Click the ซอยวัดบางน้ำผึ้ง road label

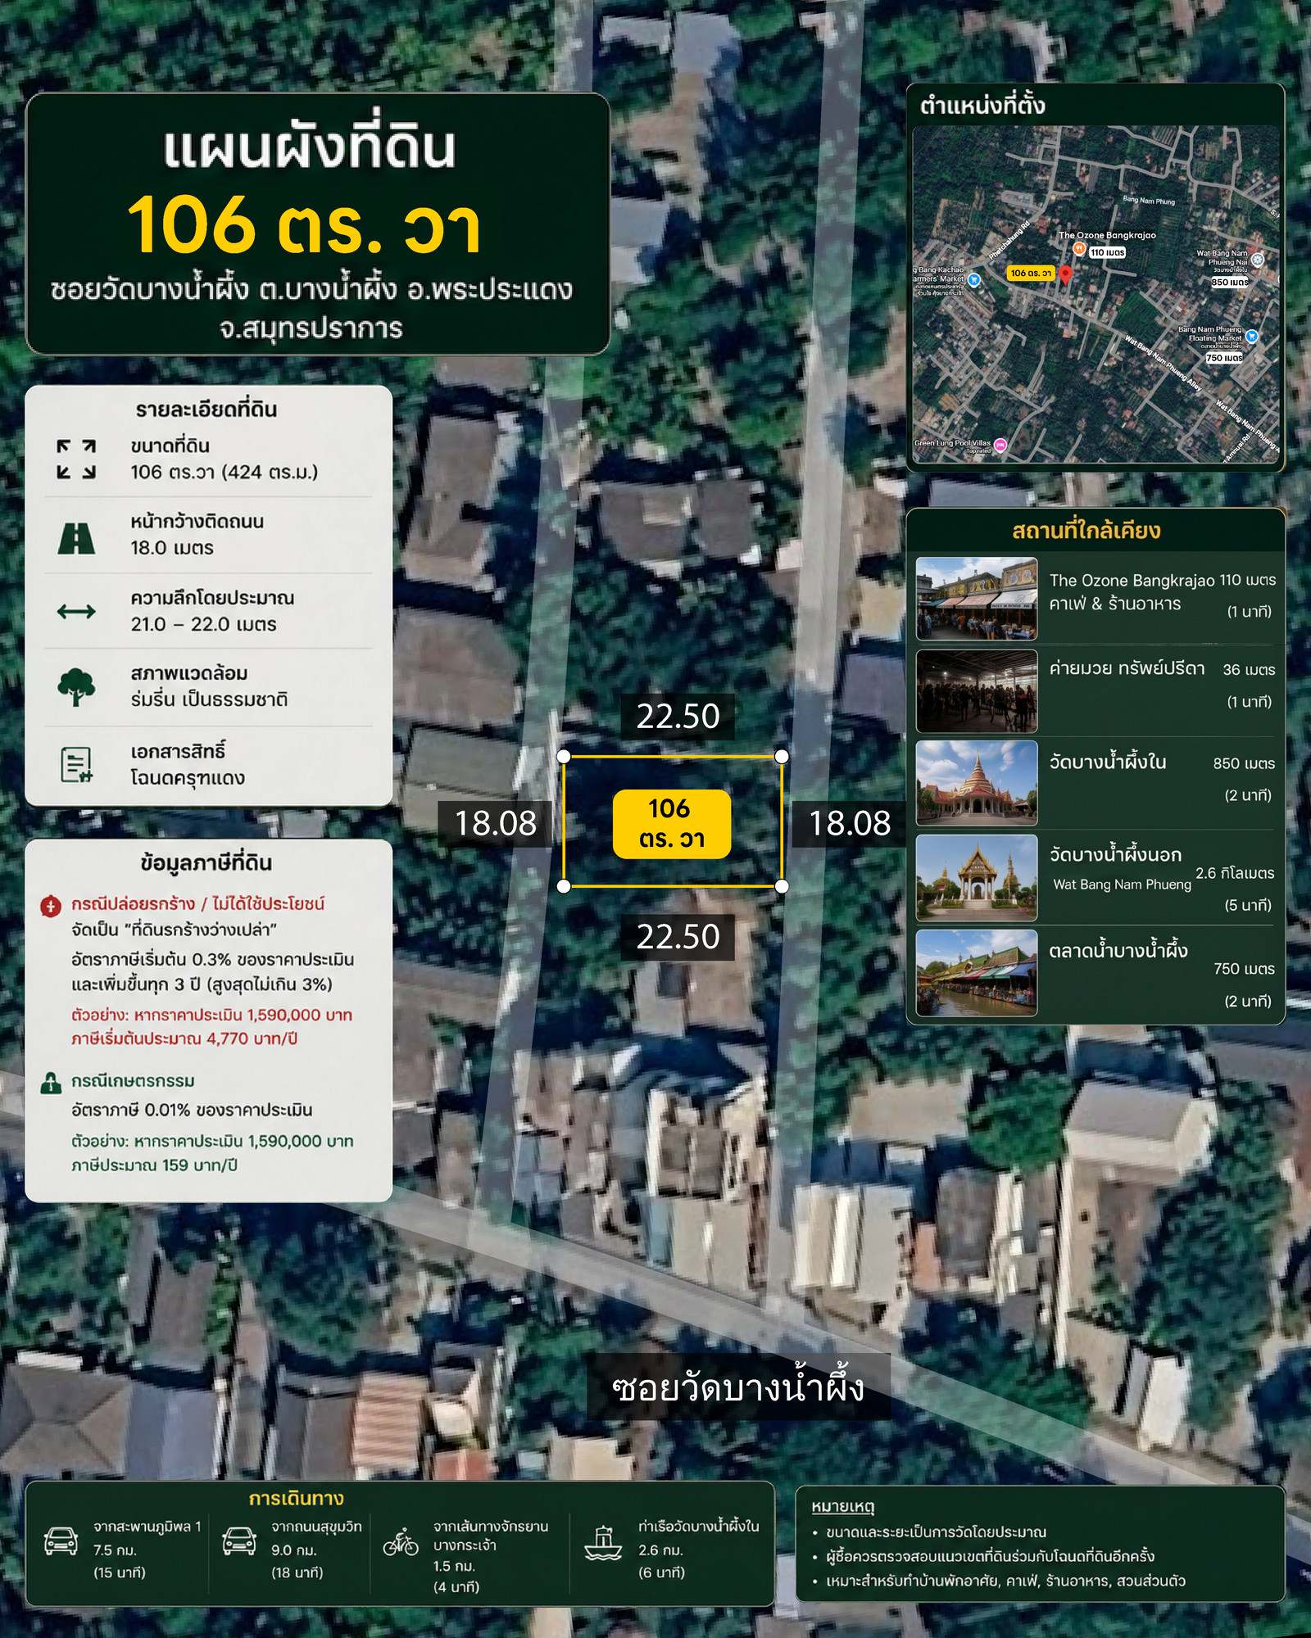pos(738,1389)
